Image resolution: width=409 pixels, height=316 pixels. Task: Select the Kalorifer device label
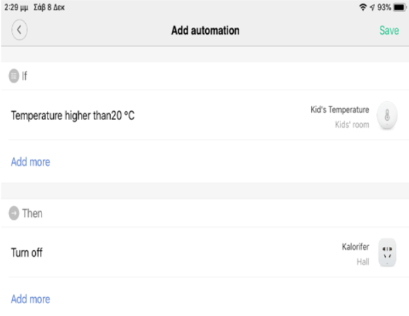click(355, 248)
